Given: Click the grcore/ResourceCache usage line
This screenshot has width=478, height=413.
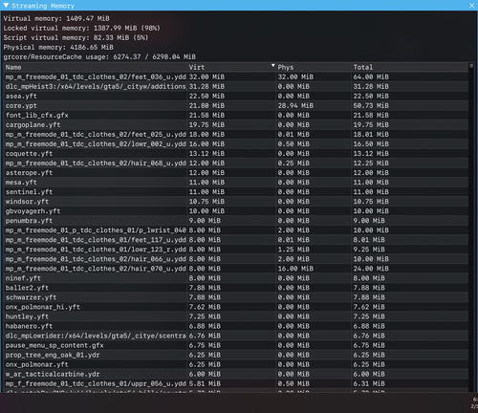Looking at the screenshot, I should 99,56.
